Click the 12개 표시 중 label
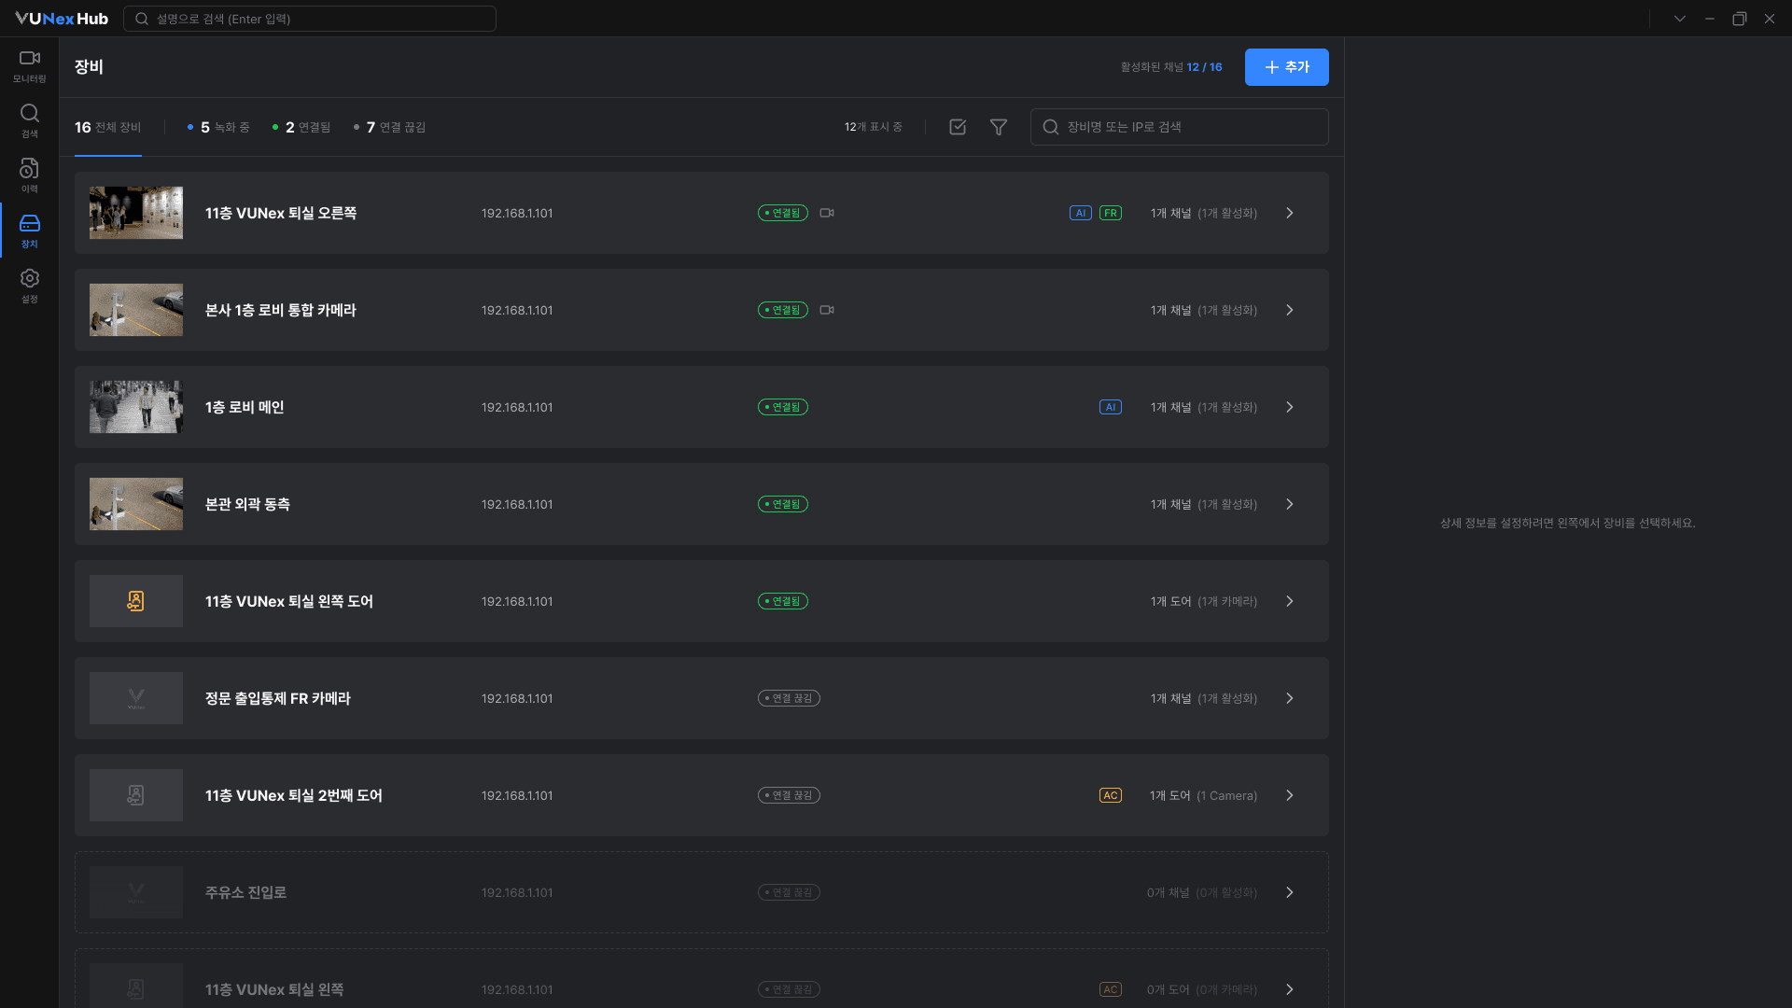1792x1008 pixels. pos(874,127)
